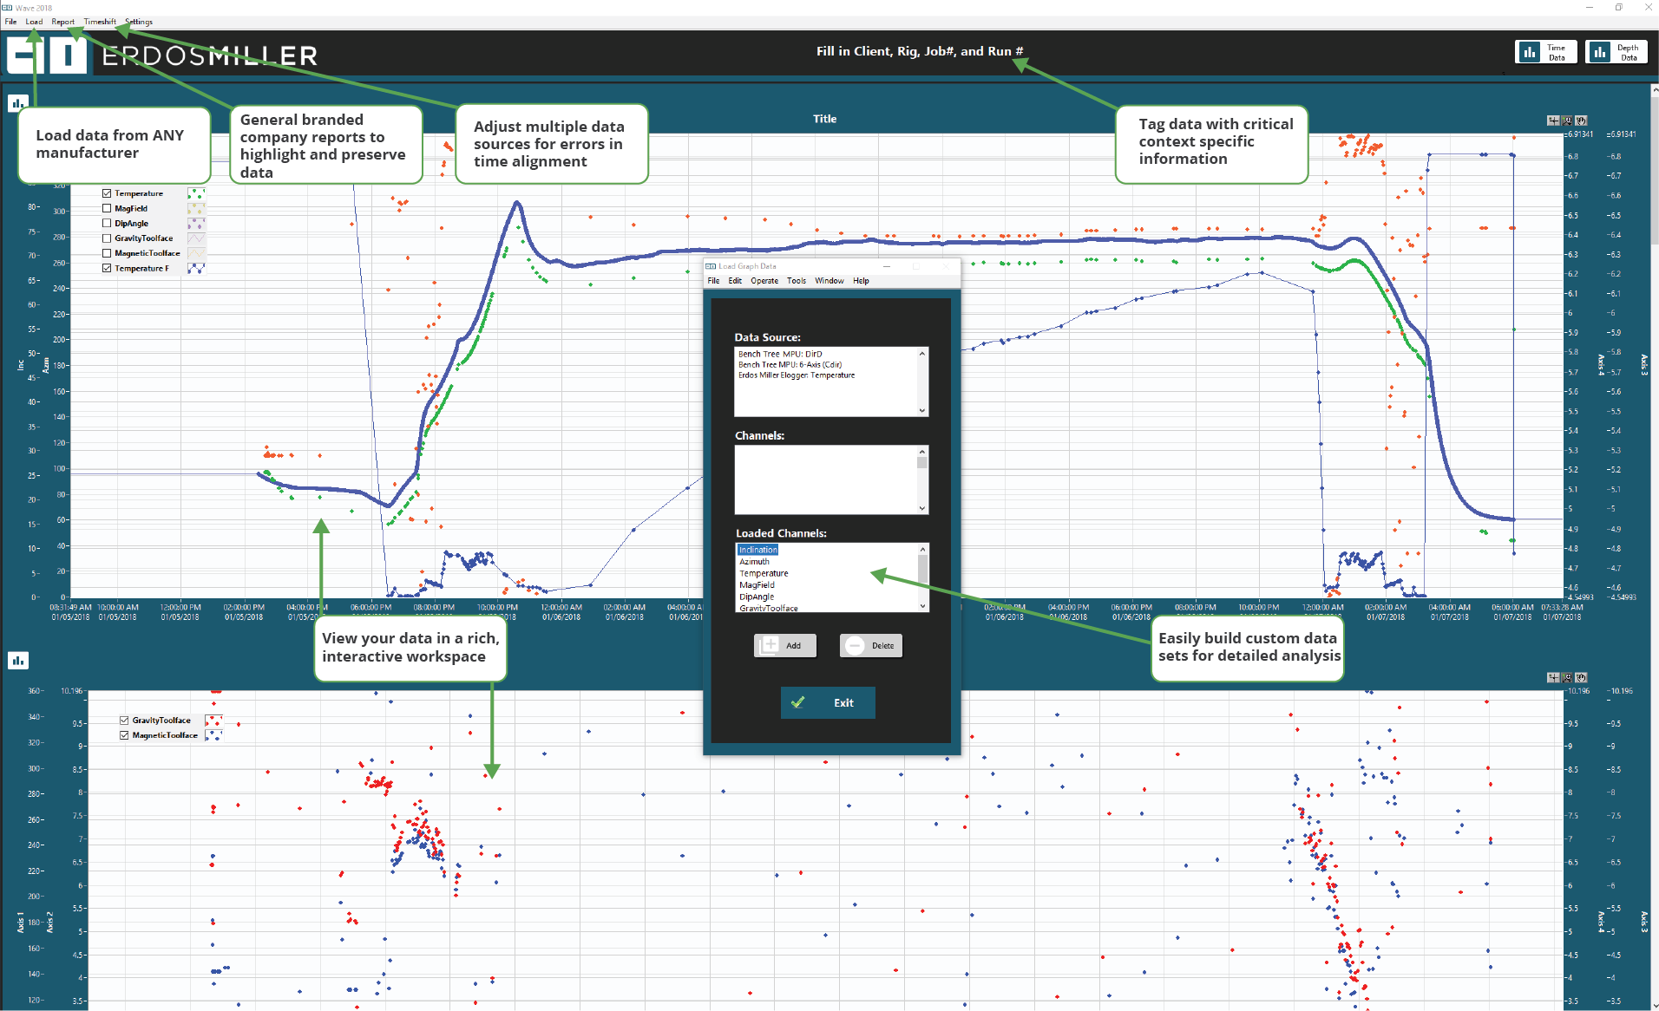Viewport: 1659px width, 1011px height.
Task: Open Temperature F legend plot style swatch
Action: tap(197, 268)
